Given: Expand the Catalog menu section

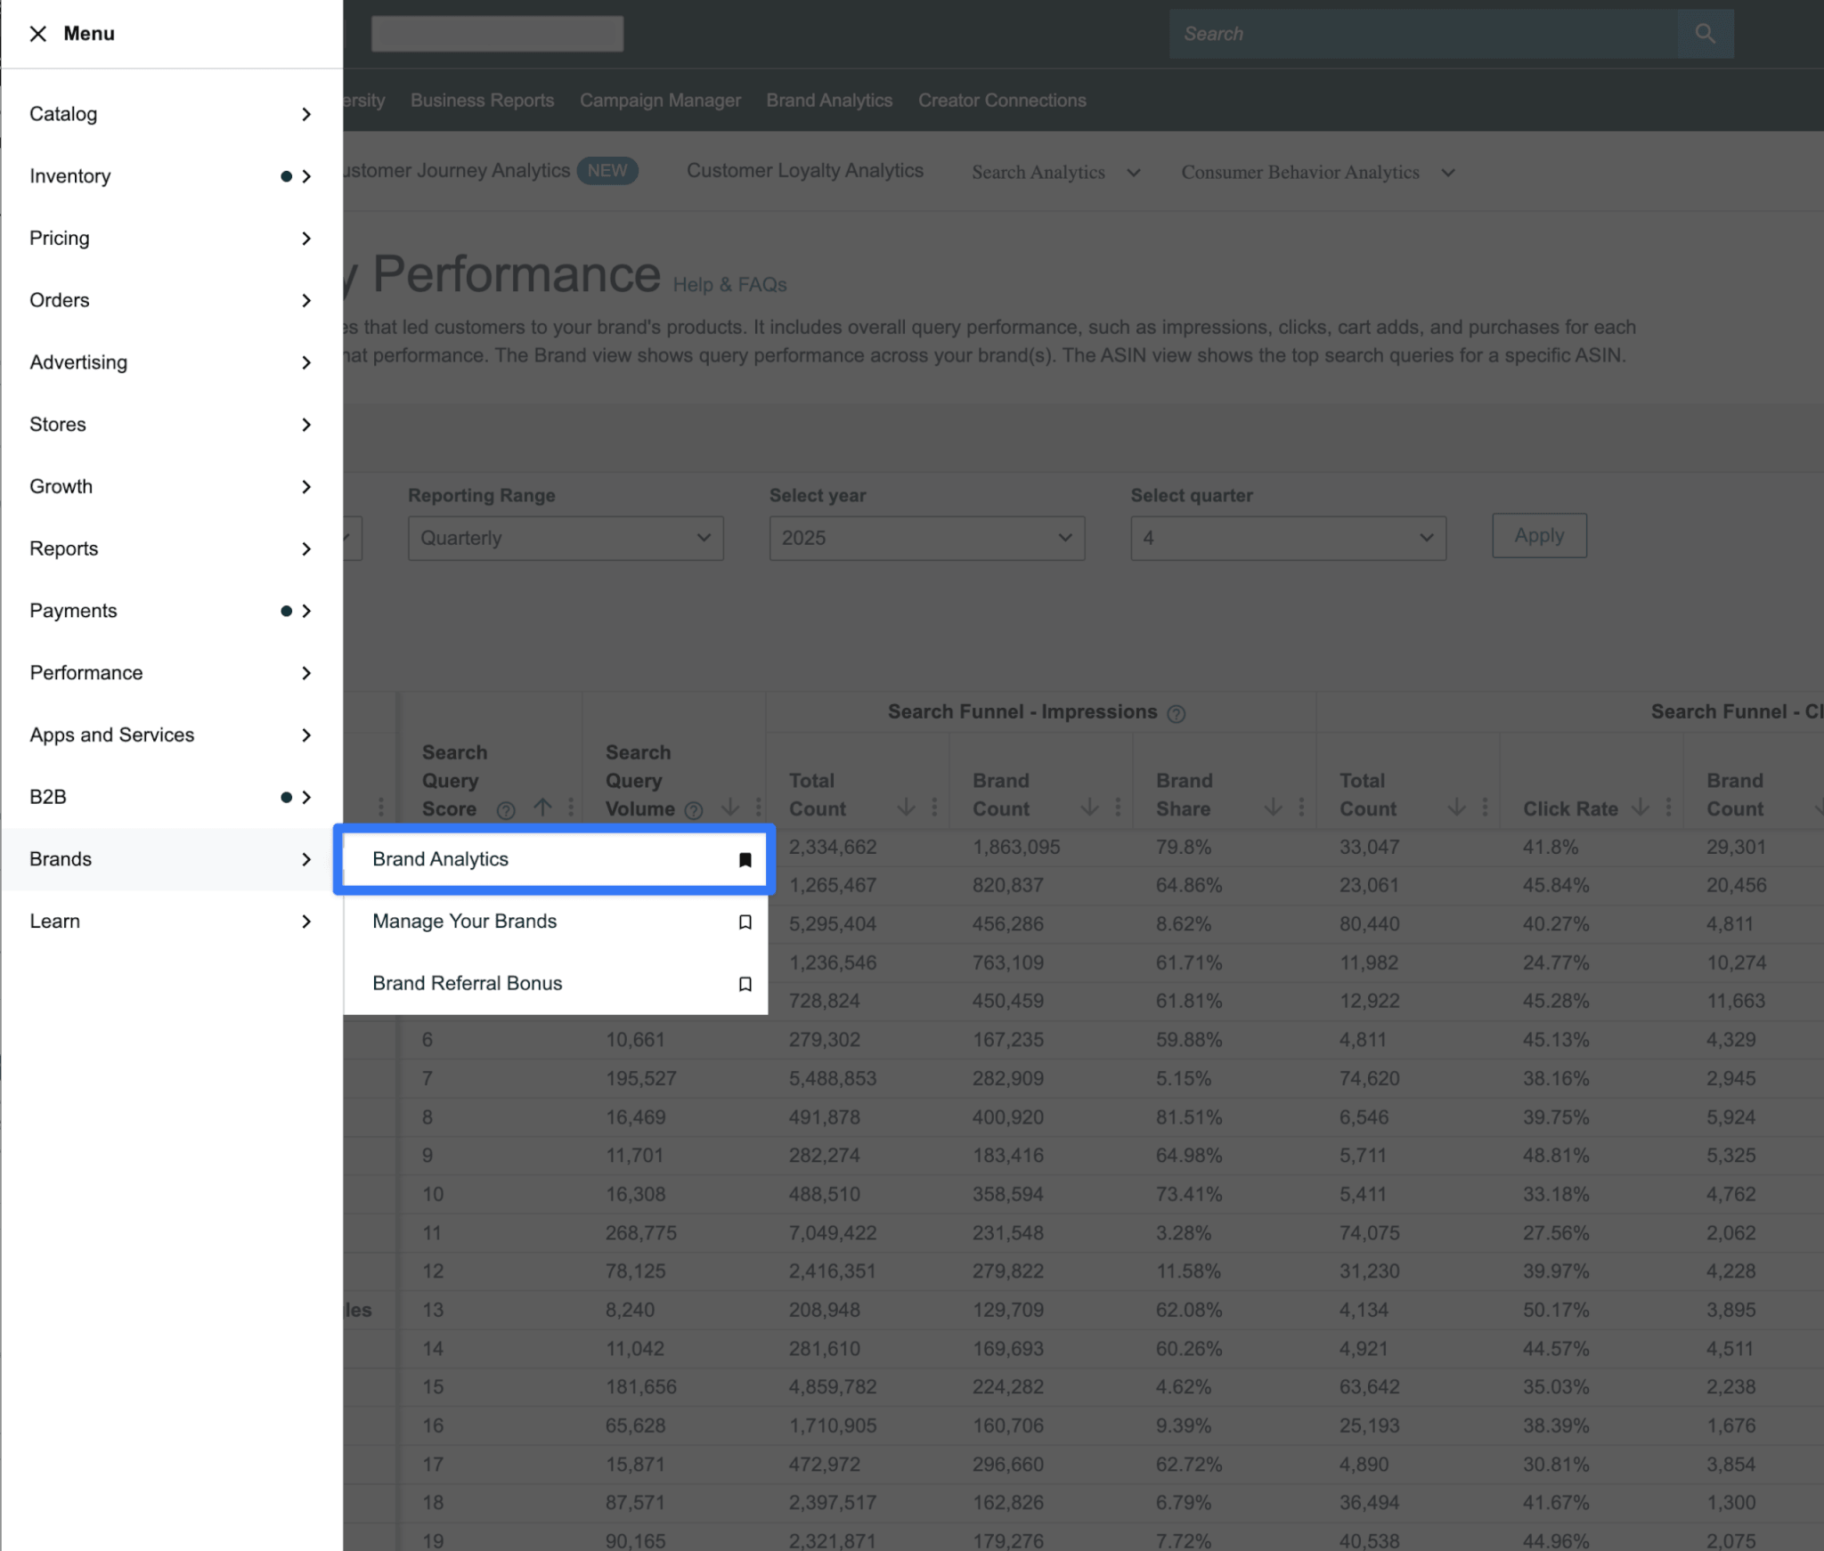Looking at the screenshot, I should click(171, 114).
